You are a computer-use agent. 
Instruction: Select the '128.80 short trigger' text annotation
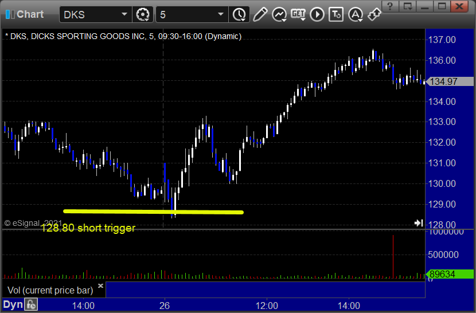pyautogui.click(x=88, y=228)
